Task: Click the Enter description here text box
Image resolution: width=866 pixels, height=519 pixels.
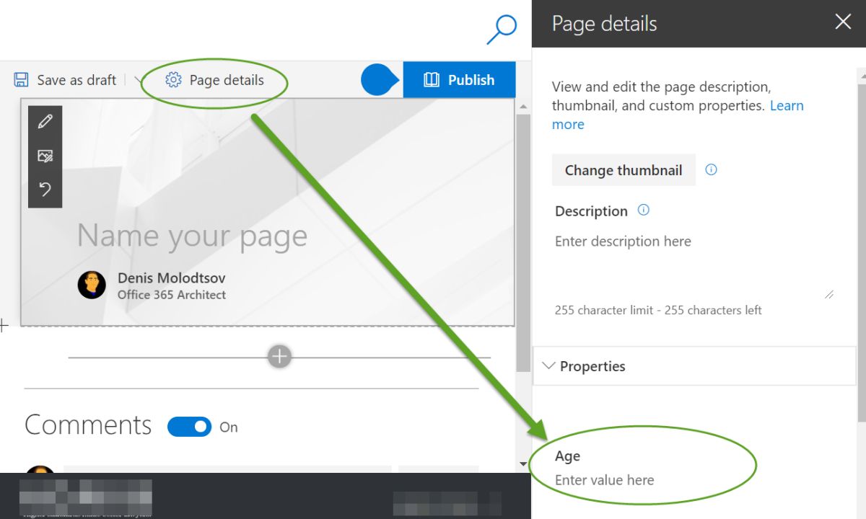Action: click(x=694, y=265)
